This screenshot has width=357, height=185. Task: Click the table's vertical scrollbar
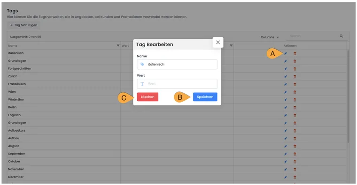click(x=348, y=96)
